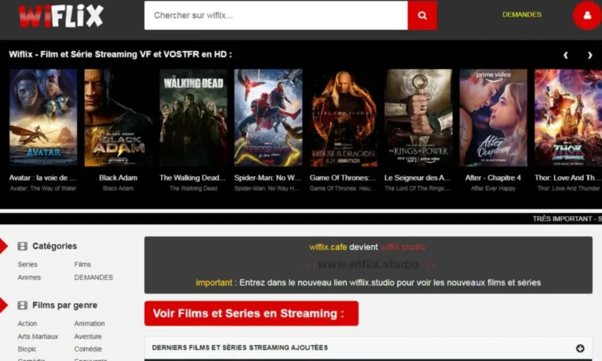The height and width of the screenshot is (361, 602).
Task: Click the Series category link
Action: click(28, 265)
